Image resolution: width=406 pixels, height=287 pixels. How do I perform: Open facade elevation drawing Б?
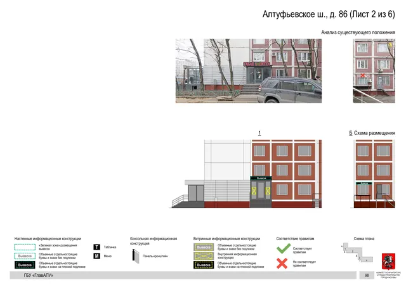click(x=374, y=174)
